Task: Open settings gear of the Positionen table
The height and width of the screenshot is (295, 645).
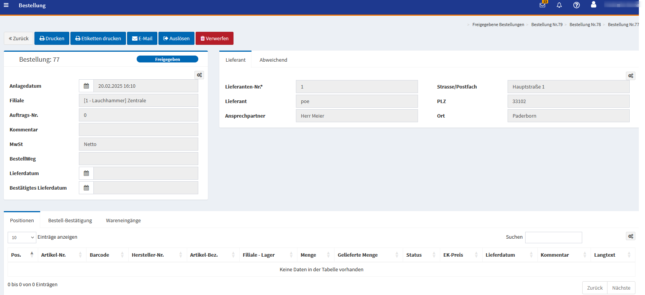Action: pos(630,236)
